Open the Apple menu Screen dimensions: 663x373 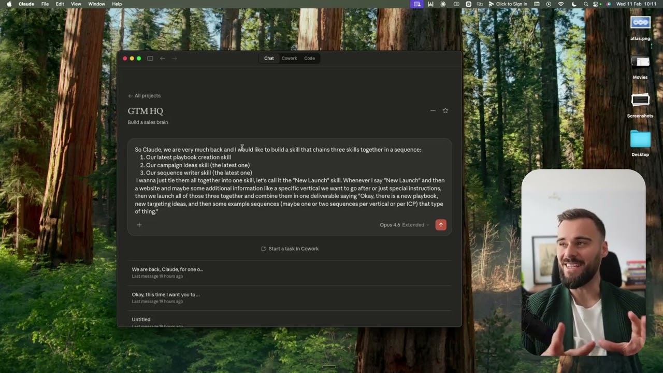point(9,4)
